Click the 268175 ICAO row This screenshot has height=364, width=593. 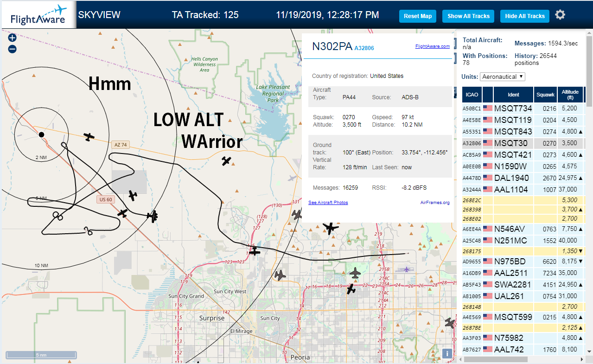coord(523,251)
